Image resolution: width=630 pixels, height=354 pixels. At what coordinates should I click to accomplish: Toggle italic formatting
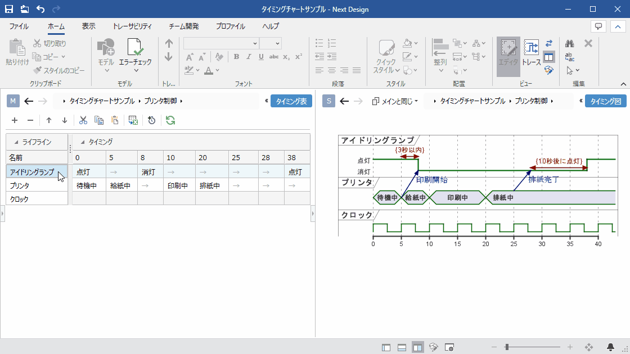249,57
